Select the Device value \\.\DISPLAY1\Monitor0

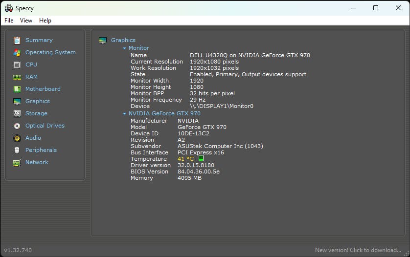[x=222, y=106]
